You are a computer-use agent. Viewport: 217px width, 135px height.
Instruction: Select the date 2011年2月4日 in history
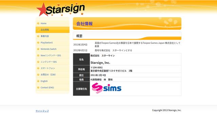pos(80,45)
